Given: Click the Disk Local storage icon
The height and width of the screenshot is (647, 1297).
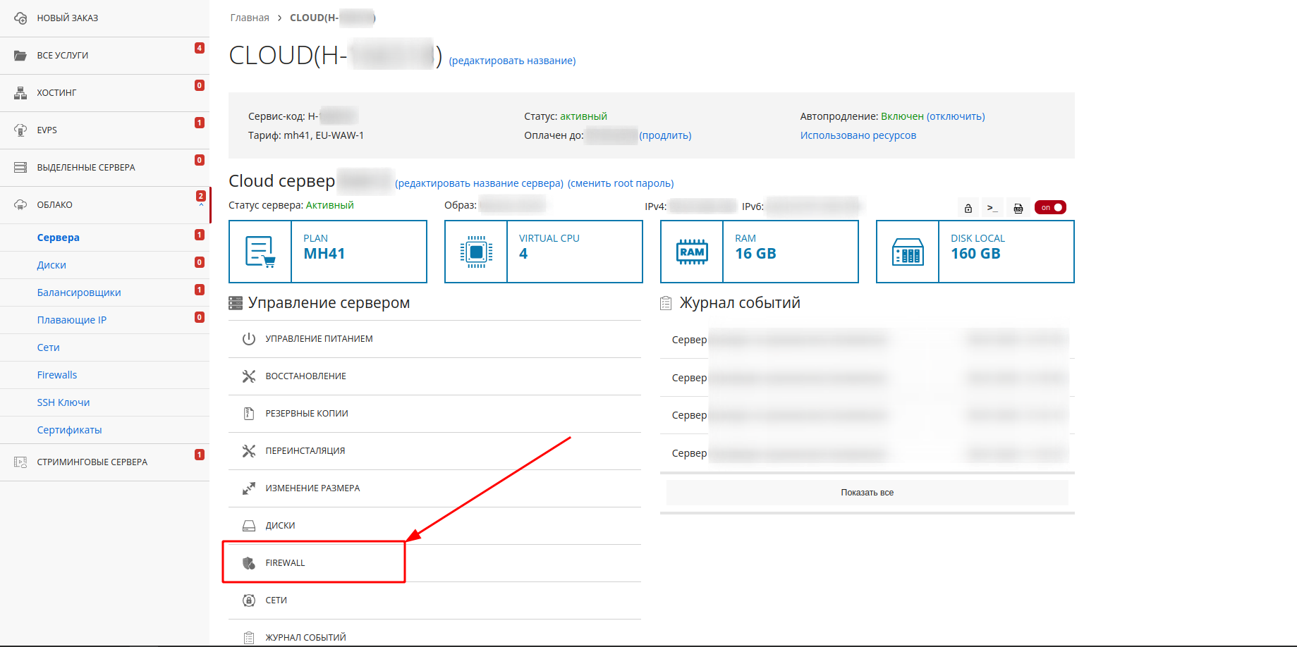Looking at the screenshot, I should tap(908, 252).
